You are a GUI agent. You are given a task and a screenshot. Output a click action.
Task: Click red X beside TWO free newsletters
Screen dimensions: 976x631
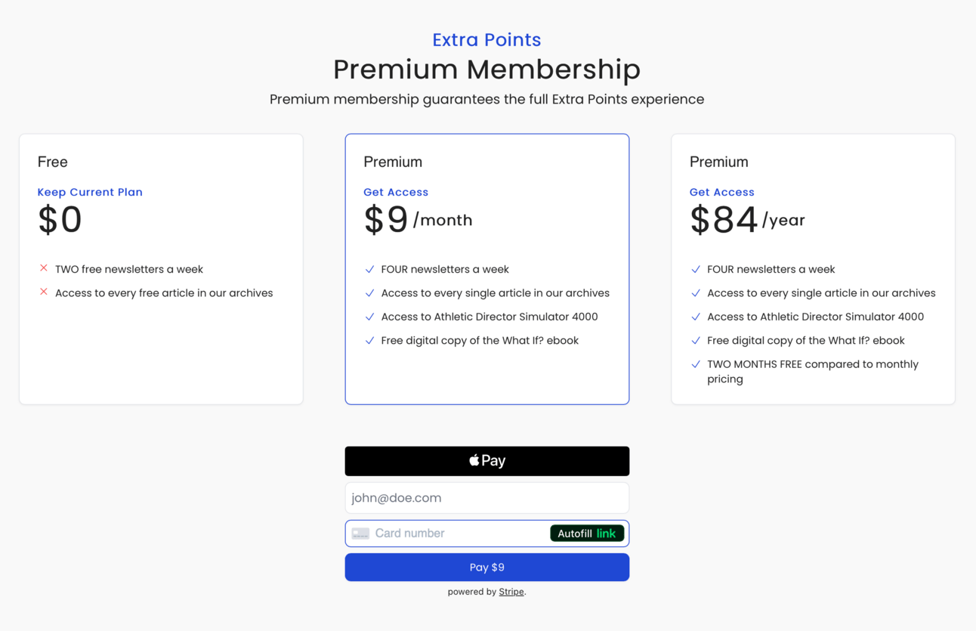44,268
